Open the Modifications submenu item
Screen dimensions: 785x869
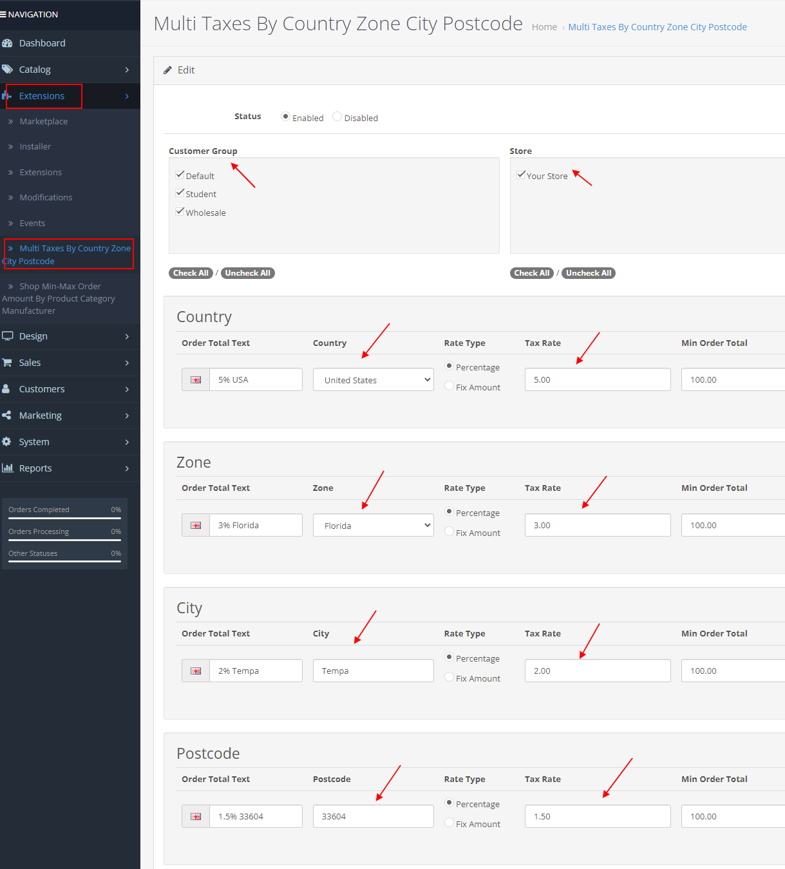pos(46,197)
